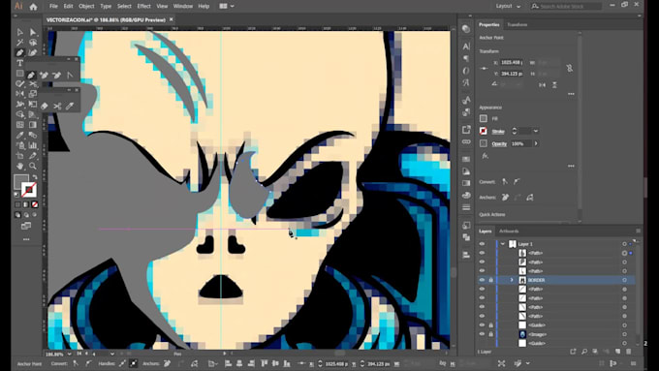Pick the Scissors tool in floating panel
This screenshot has width=659, height=371.
57,106
